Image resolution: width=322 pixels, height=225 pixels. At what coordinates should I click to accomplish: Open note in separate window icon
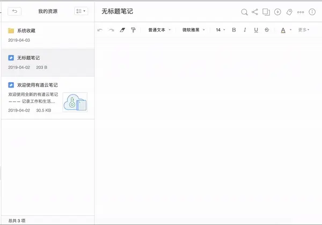click(266, 12)
